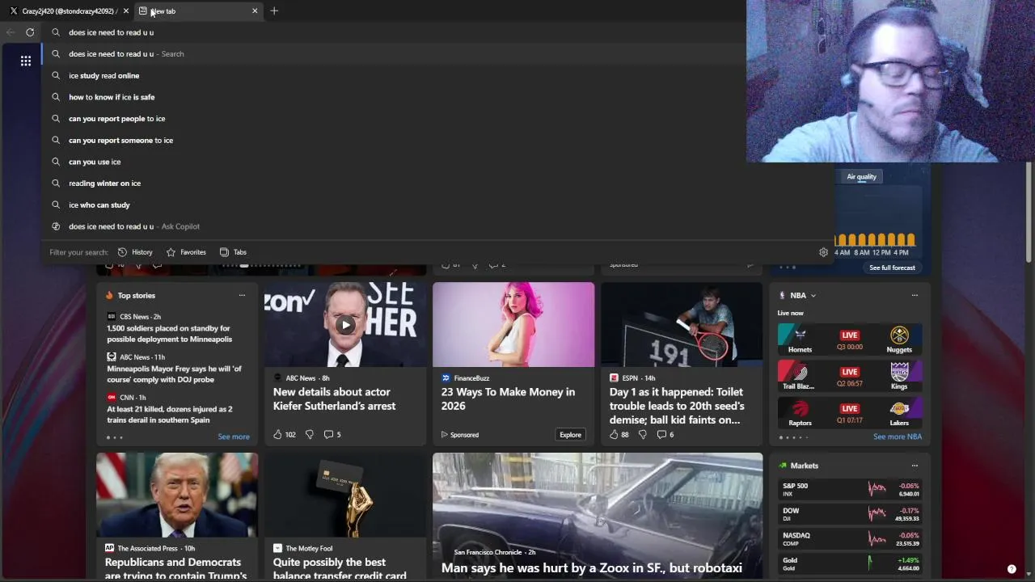Screen dimensions: 1035x582
Task: Open Gold market row
Action: (849, 563)
